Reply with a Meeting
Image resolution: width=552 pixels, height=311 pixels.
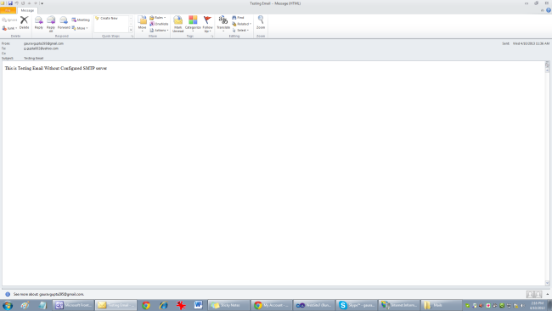[x=81, y=20]
